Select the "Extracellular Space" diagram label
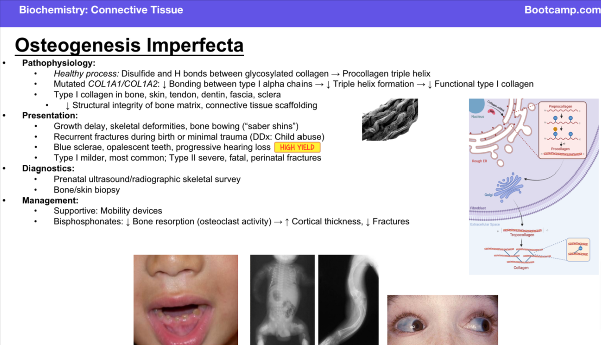The height and width of the screenshot is (345, 601). (485, 224)
